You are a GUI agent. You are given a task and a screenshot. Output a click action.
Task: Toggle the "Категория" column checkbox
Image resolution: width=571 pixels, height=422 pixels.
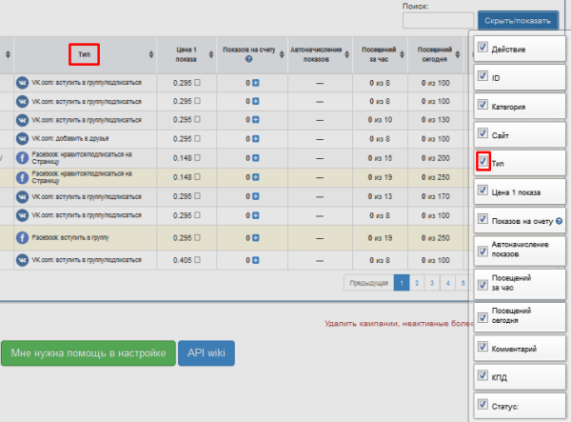(483, 105)
